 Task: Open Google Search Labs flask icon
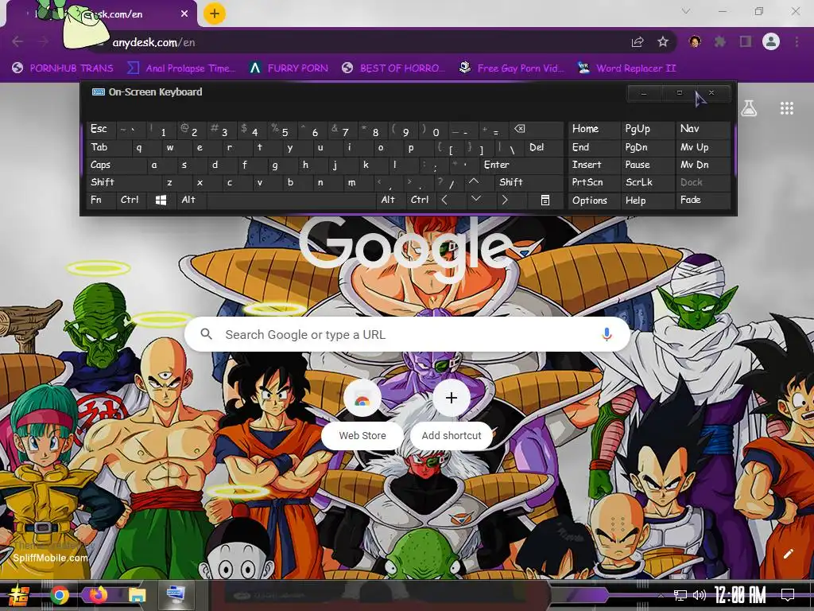tap(749, 108)
